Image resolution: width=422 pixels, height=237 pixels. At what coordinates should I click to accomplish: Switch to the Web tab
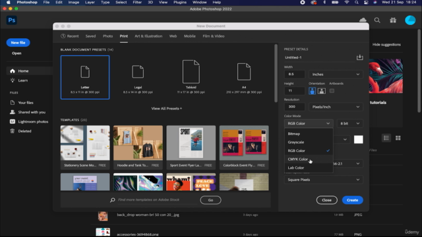click(173, 36)
